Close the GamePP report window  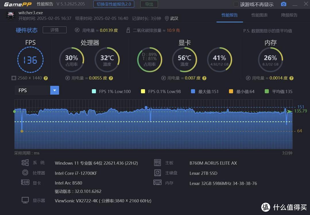(306, 4)
